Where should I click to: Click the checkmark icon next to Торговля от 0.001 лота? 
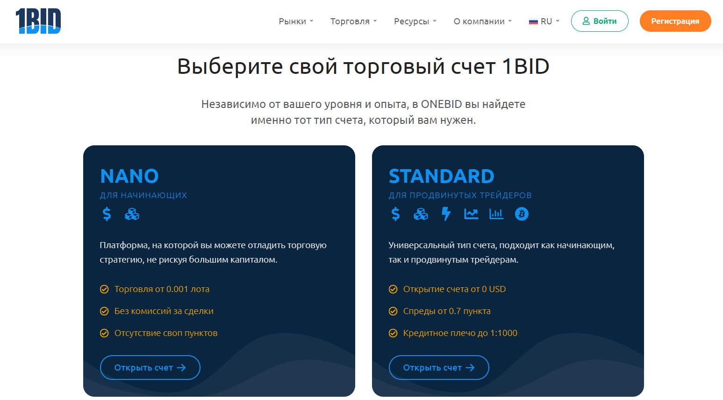pos(104,289)
